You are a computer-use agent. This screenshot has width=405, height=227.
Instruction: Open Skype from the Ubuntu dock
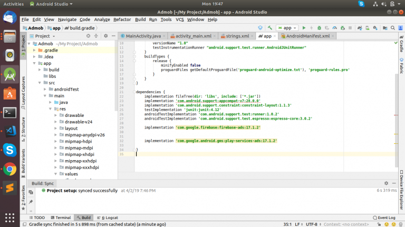10,150
